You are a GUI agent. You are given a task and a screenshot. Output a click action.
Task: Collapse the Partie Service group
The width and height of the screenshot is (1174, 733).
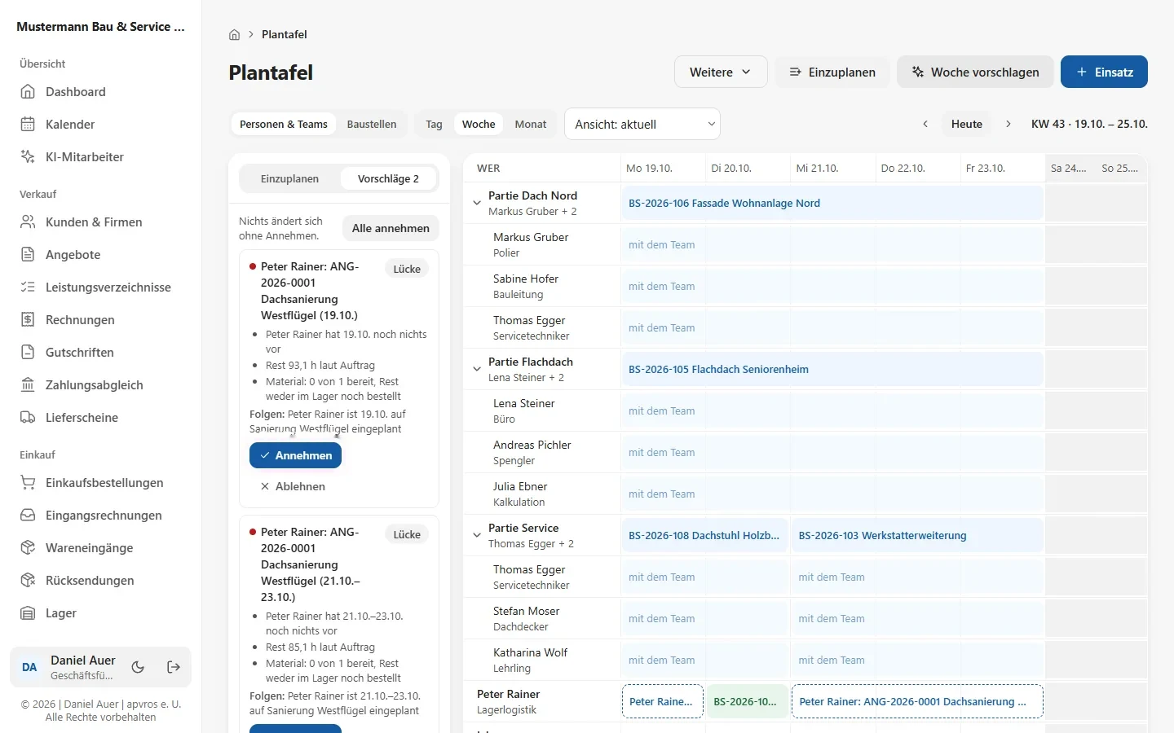pyautogui.click(x=477, y=535)
